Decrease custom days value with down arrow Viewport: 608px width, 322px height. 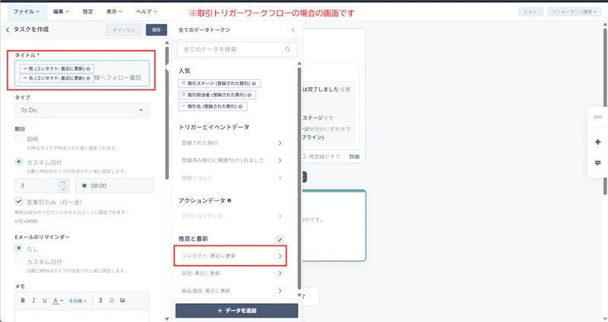(64, 189)
